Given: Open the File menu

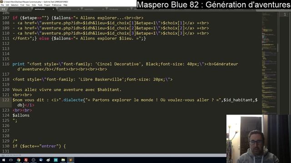Looking at the screenshot, I should 2,5.
